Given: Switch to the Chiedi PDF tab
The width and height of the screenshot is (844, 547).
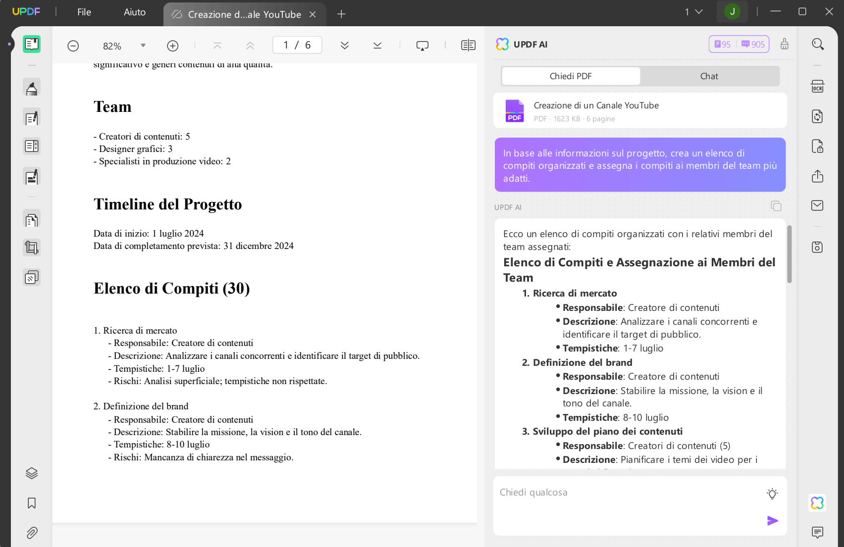Looking at the screenshot, I should 571,76.
